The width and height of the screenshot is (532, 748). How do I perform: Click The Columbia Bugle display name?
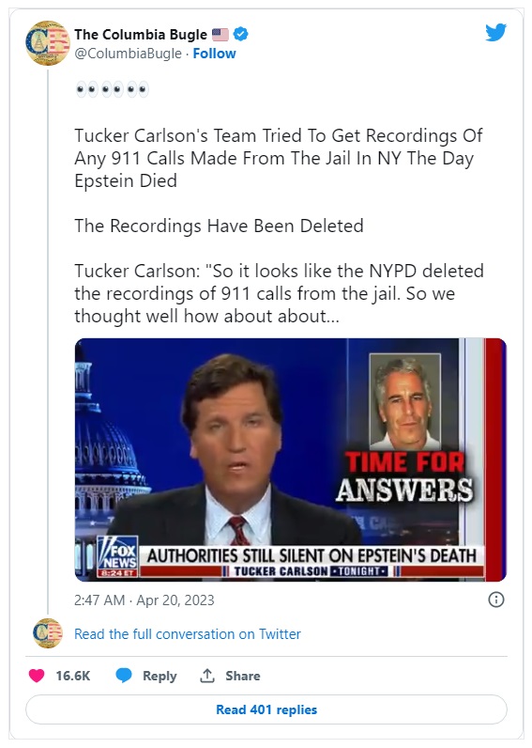[x=141, y=35]
